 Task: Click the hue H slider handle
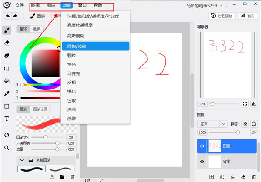(x=22, y=85)
